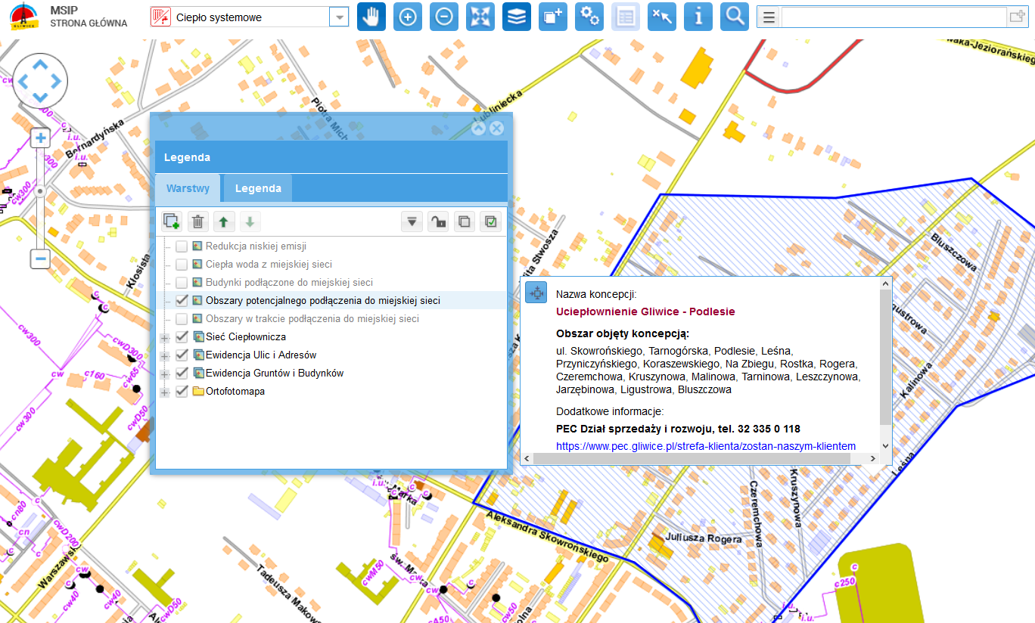Select the Ortofotomapa layer row
Screen dimensions: 1035x623
(x=331, y=392)
